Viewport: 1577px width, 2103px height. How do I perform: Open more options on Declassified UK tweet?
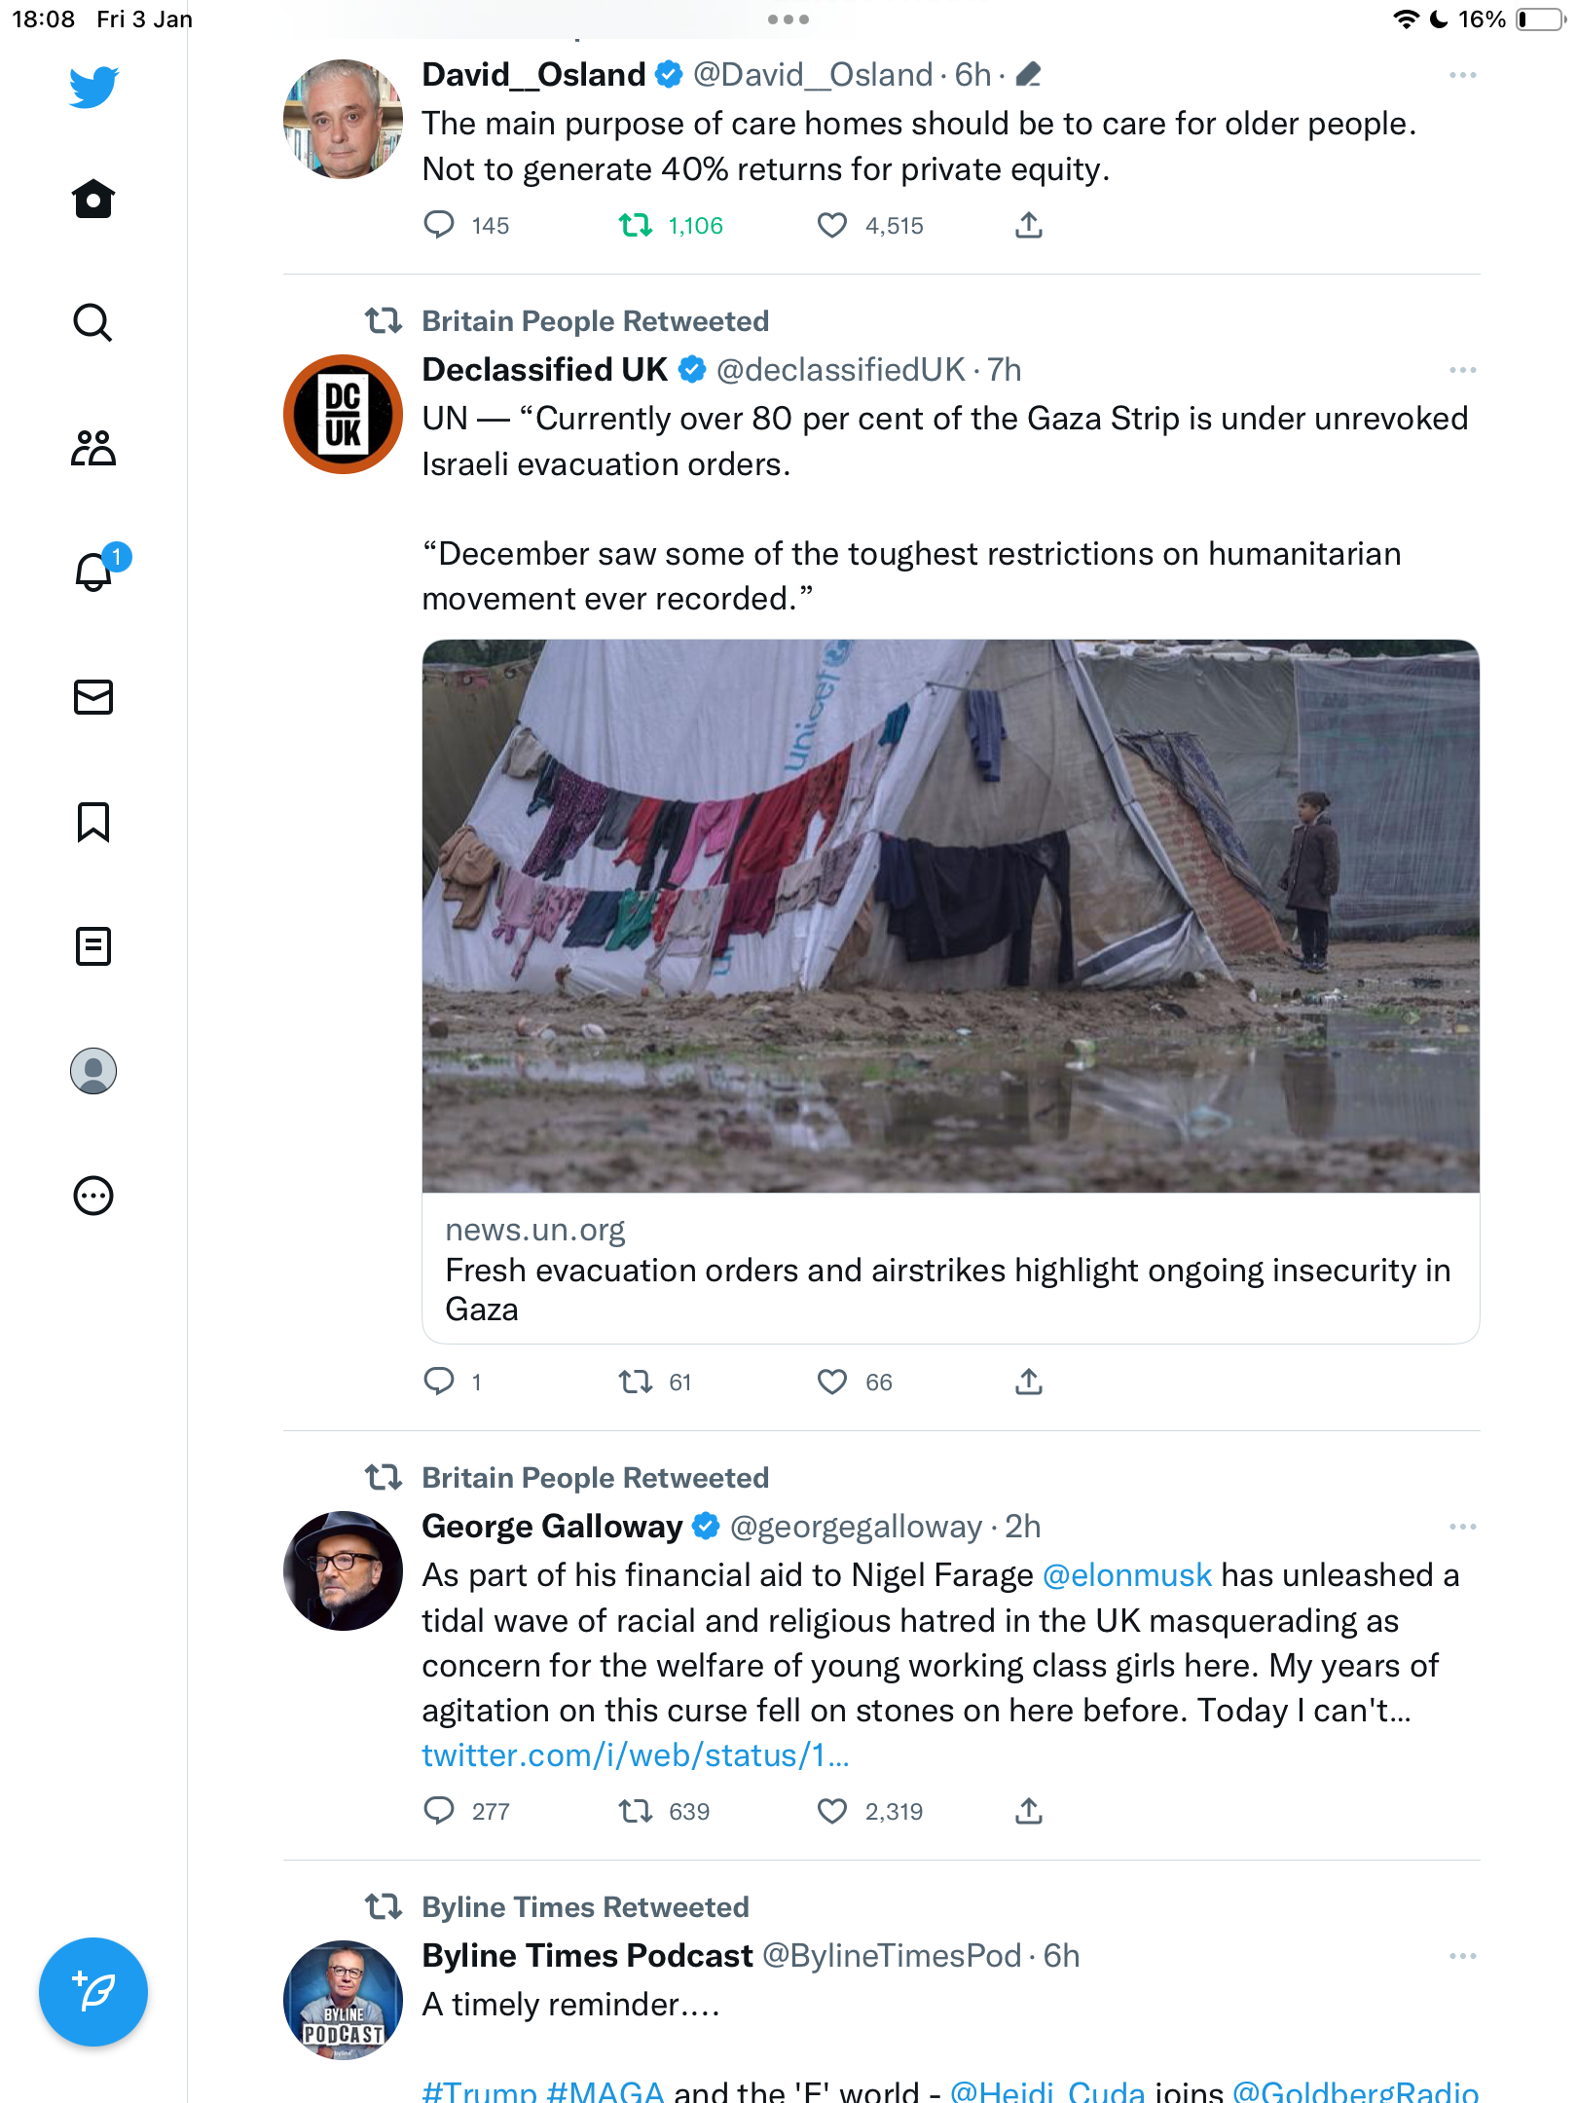point(1462,370)
